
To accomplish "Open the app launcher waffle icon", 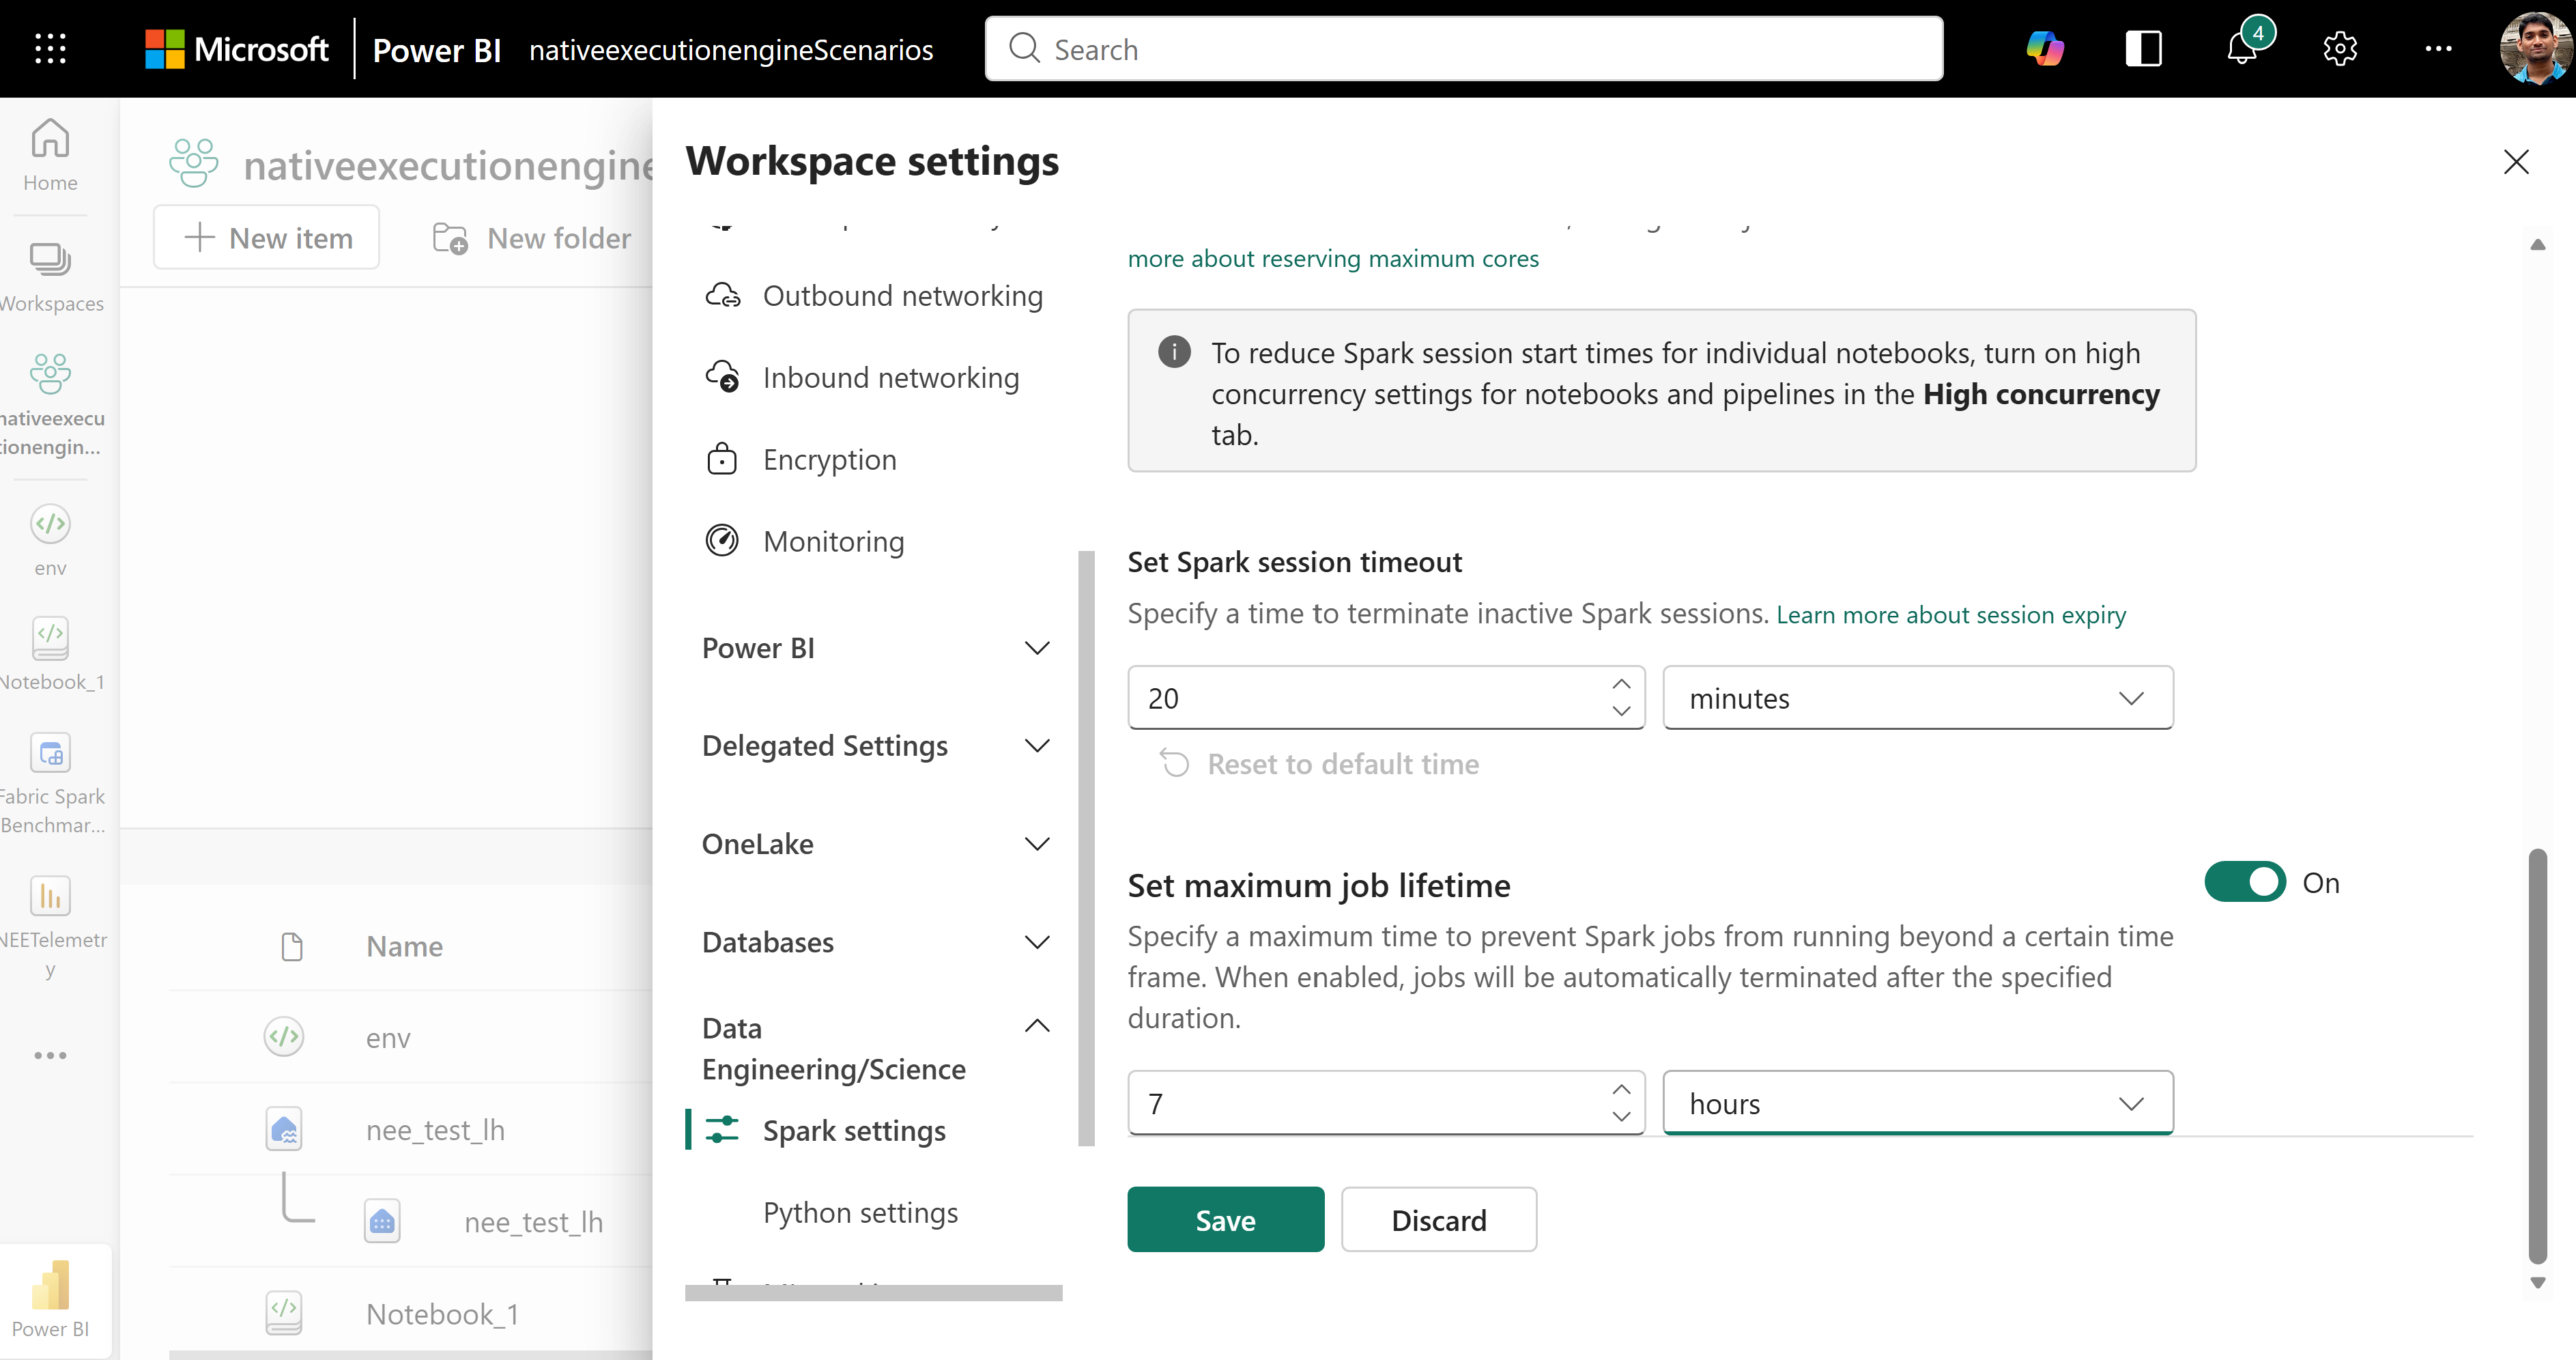I will tap(50, 48).
